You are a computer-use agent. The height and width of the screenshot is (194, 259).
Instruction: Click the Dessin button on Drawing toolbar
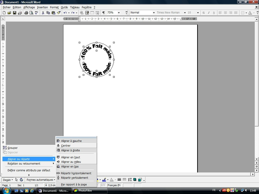8,180
